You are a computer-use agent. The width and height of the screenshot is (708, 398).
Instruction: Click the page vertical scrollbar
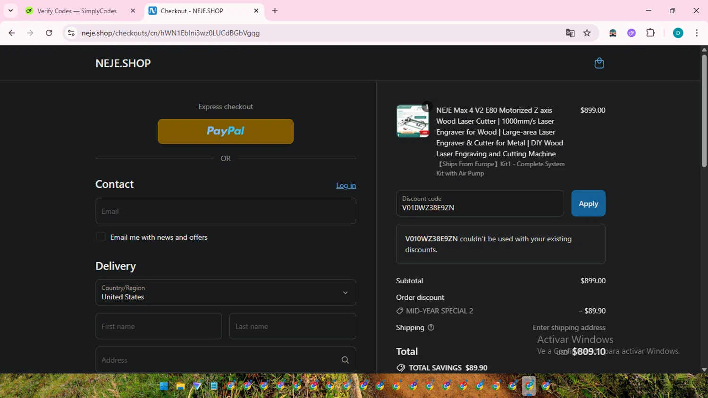coord(704,111)
